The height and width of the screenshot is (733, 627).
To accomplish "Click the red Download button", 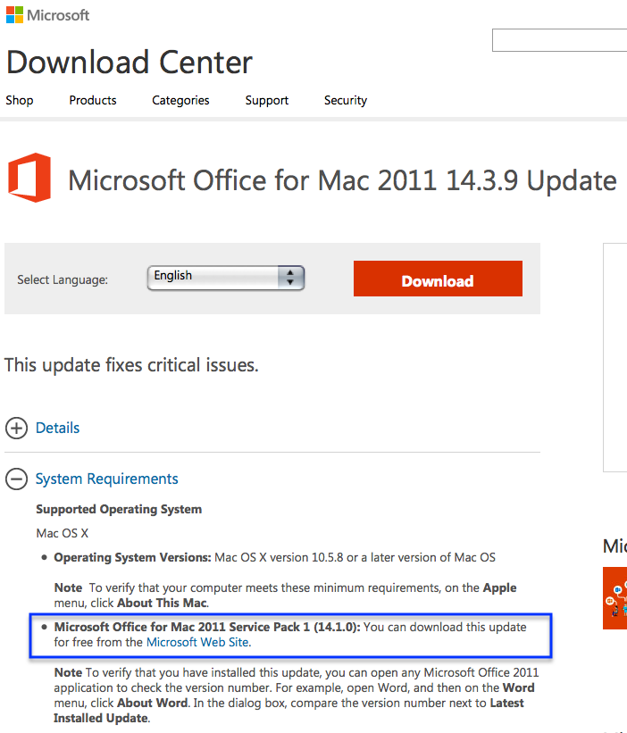I will tap(439, 279).
